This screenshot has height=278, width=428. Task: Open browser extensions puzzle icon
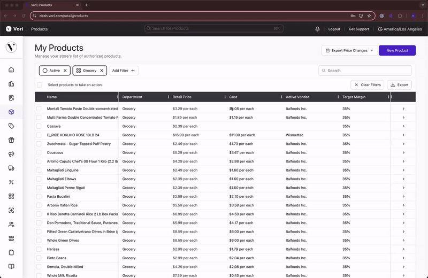pos(400,16)
